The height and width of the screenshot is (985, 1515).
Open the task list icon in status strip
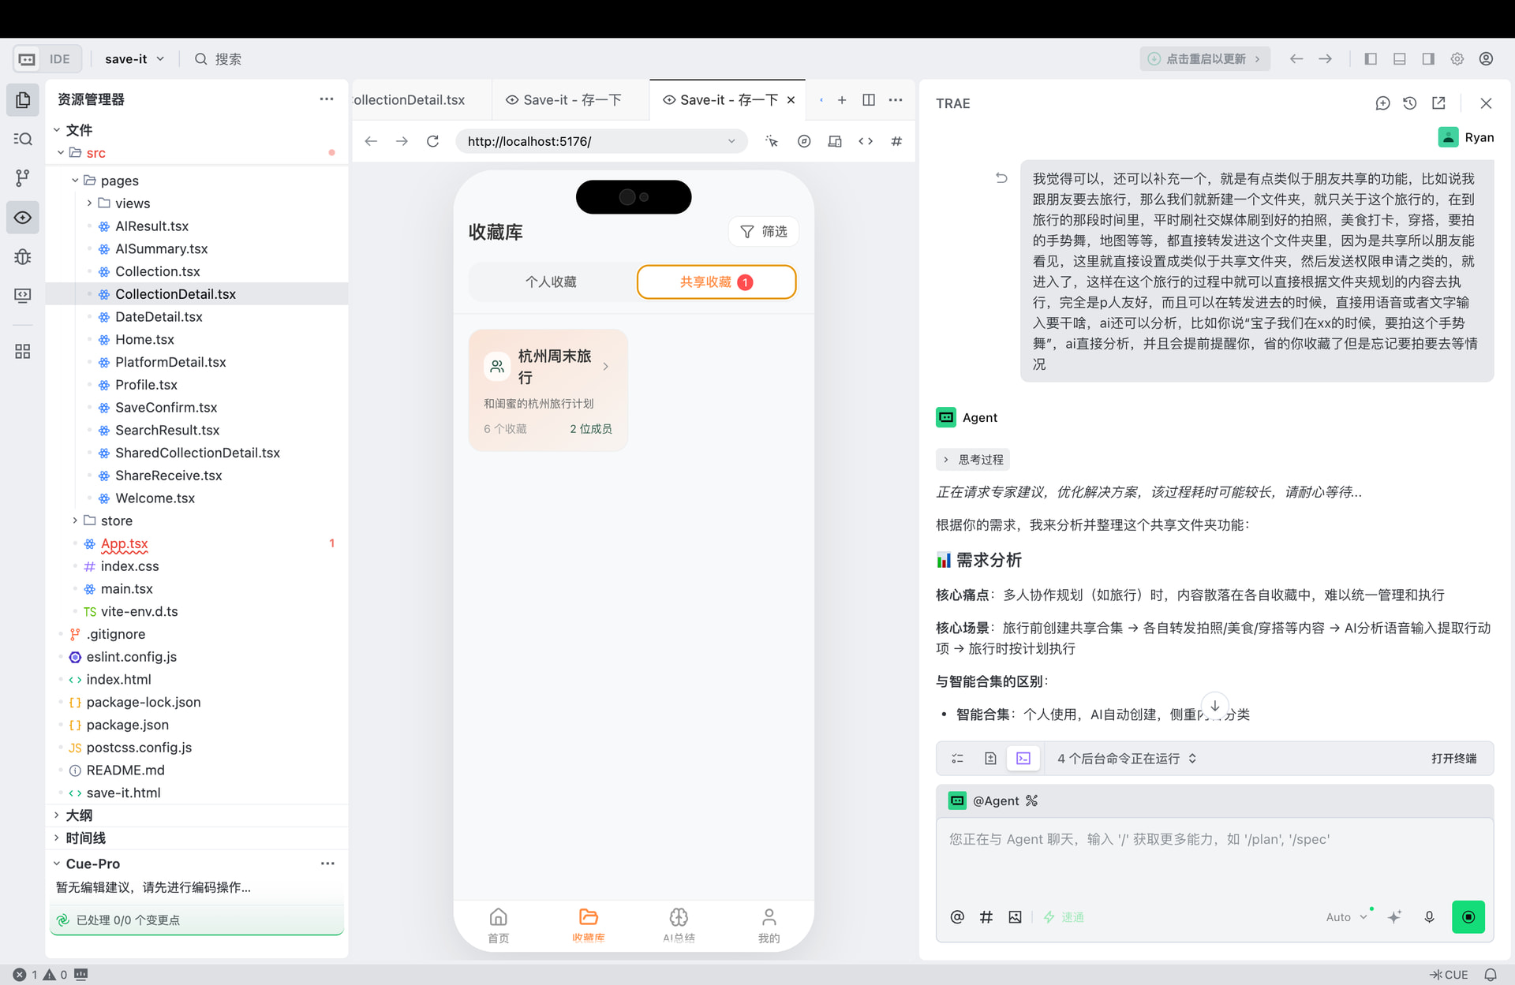pos(957,759)
